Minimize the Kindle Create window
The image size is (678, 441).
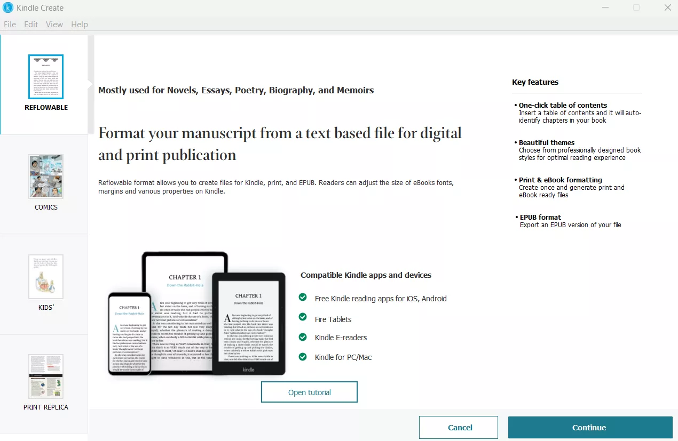(605, 7)
